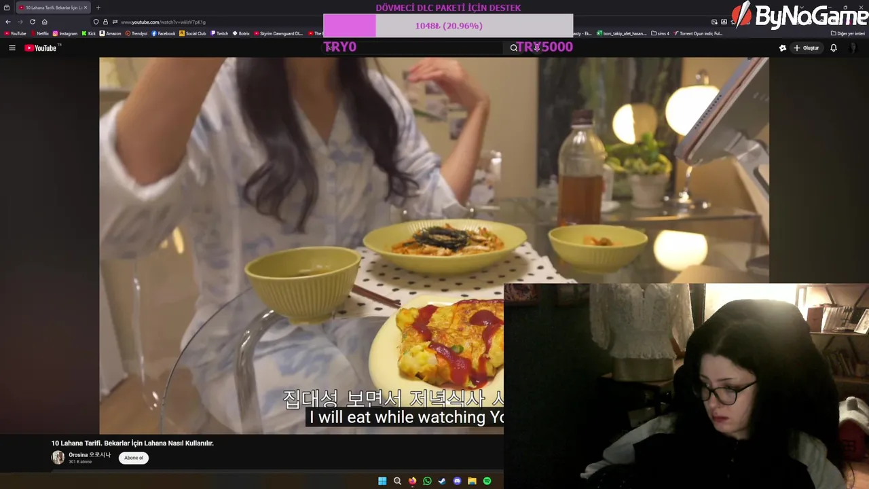
Task: Open YouTube notifications bell
Action: click(x=834, y=48)
